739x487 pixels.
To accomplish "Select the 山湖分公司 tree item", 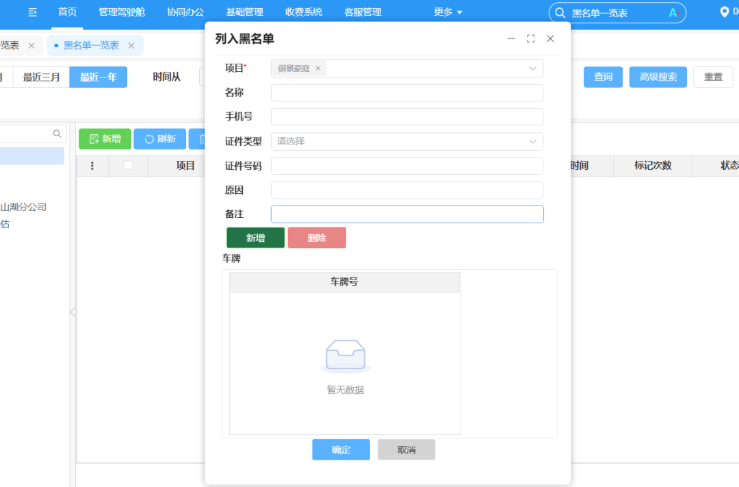I will pos(23,207).
